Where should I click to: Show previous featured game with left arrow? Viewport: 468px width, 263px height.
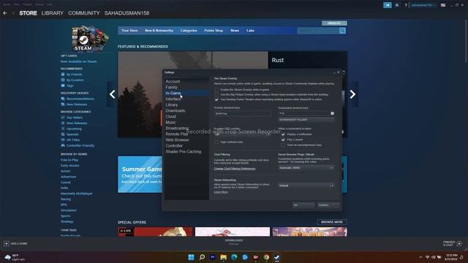pos(112,94)
